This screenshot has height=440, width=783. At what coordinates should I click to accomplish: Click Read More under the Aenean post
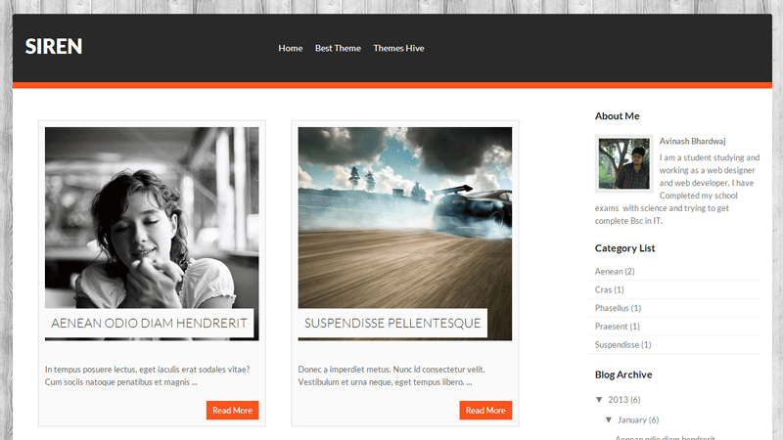pos(232,411)
